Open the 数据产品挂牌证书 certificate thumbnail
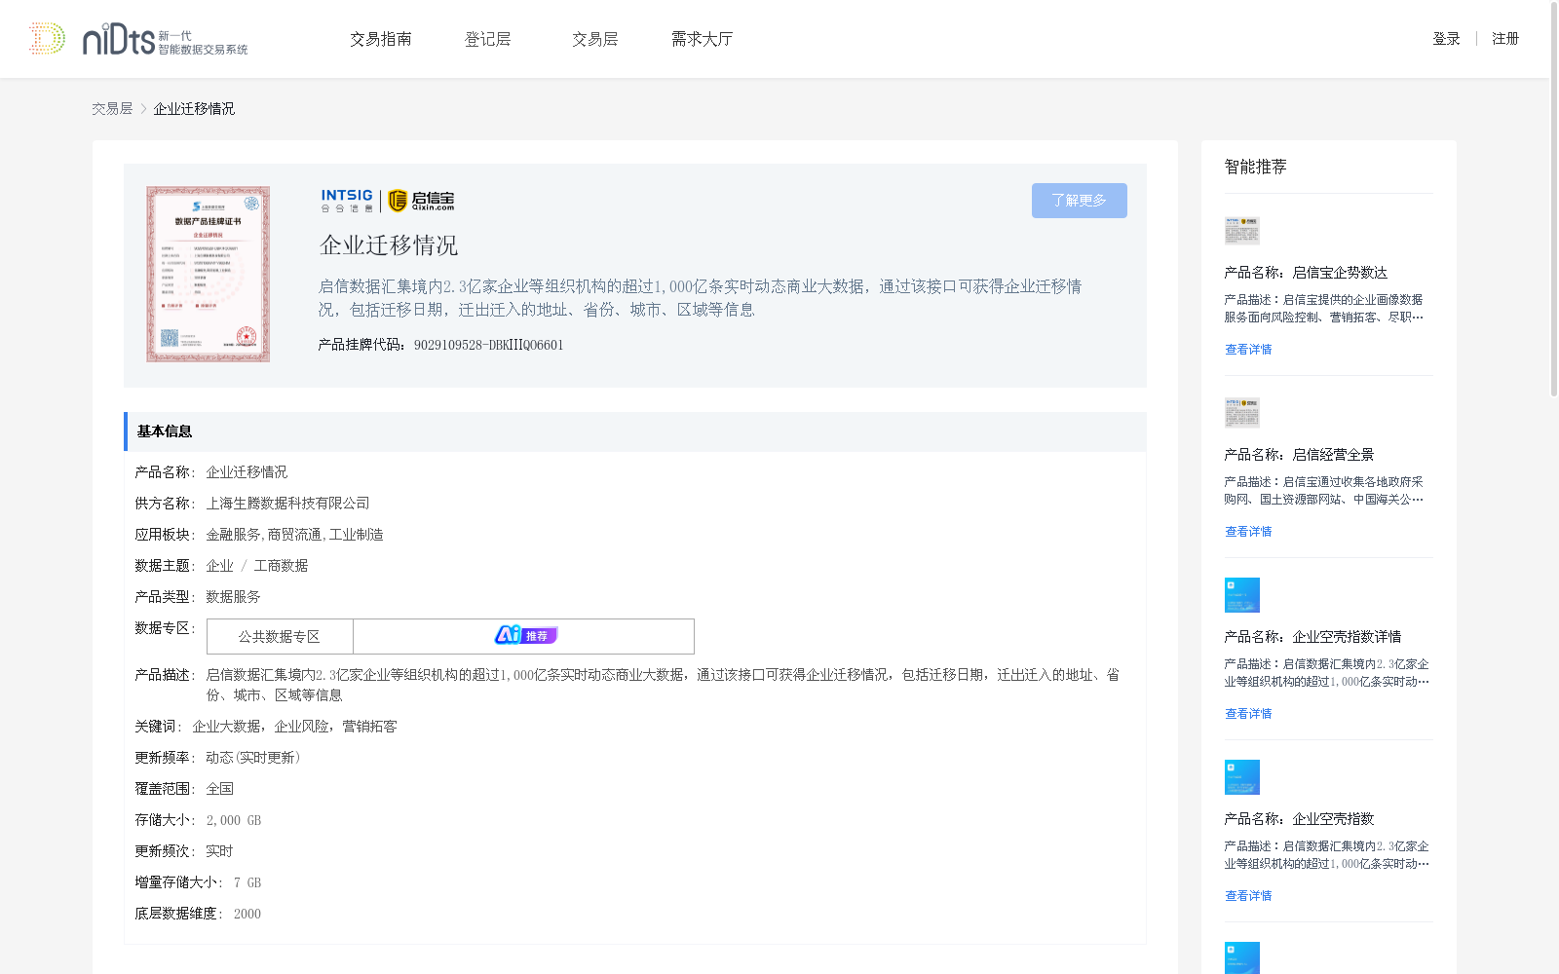Screen dimensions: 1559x974 pos(209,275)
